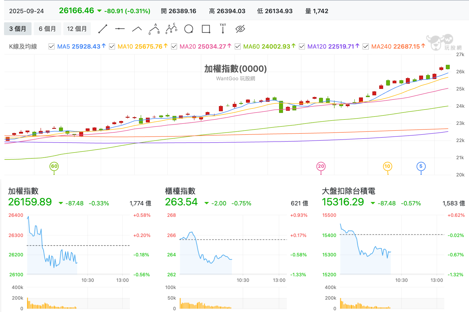
Task: Click the 開 26389.16 open price
Action: click(x=179, y=11)
